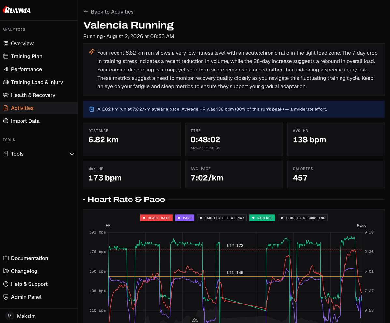Click the Health & Recovery heart icon
The height and width of the screenshot is (323, 390).
click(x=6, y=95)
